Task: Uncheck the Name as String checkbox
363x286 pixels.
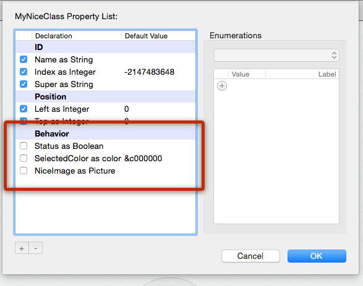Action: [x=23, y=59]
